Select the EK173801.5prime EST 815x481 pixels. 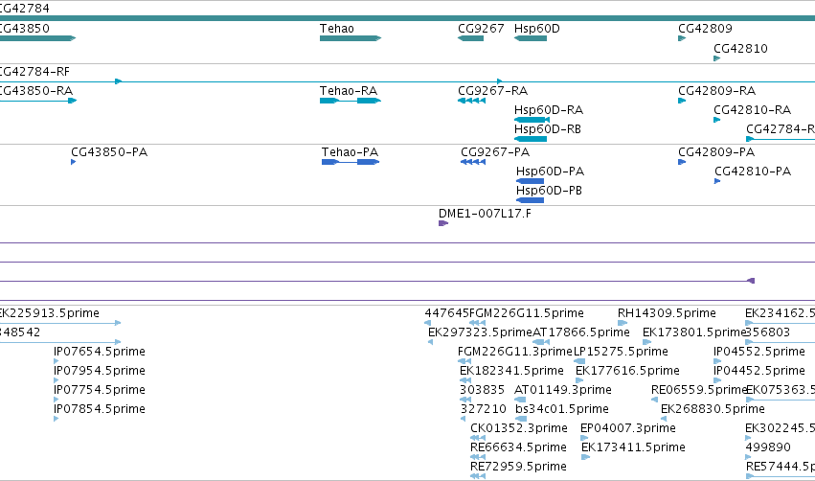[x=647, y=342]
